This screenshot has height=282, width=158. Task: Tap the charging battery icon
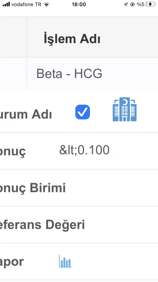click(151, 4)
